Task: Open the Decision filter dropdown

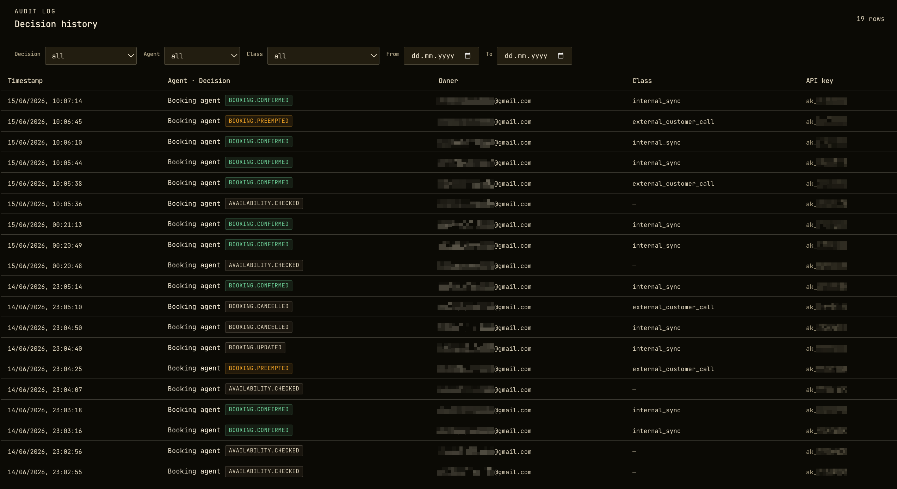Action: tap(91, 56)
